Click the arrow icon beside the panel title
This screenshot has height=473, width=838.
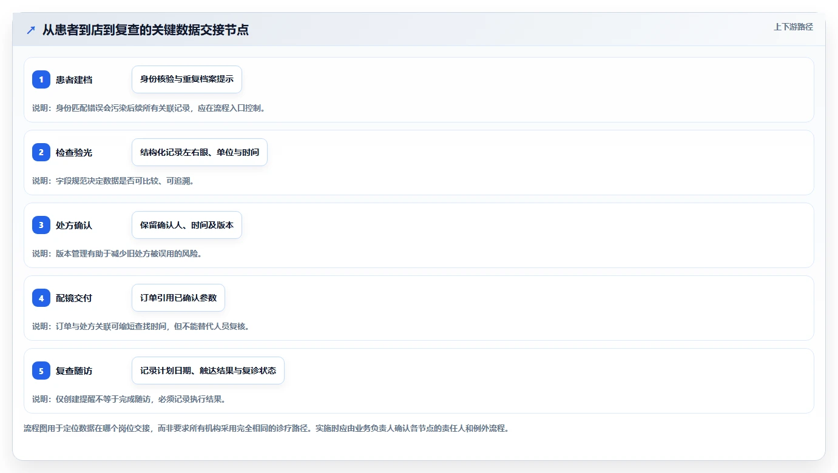(31, 30)
